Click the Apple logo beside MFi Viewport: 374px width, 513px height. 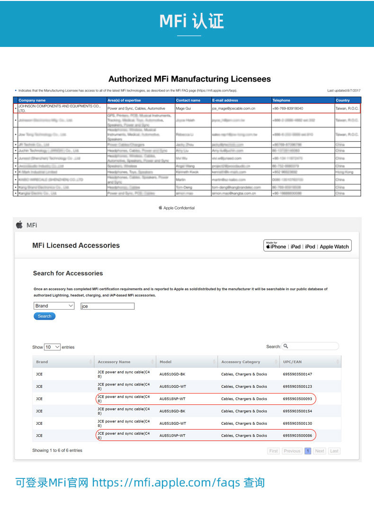click(19, 225)
